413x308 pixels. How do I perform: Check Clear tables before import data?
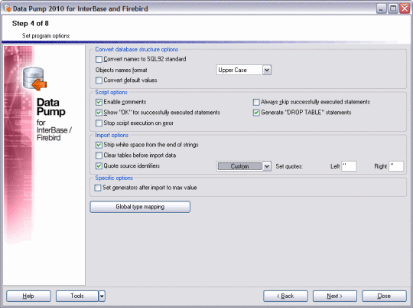pyautogui.click(x=99, y=156)
